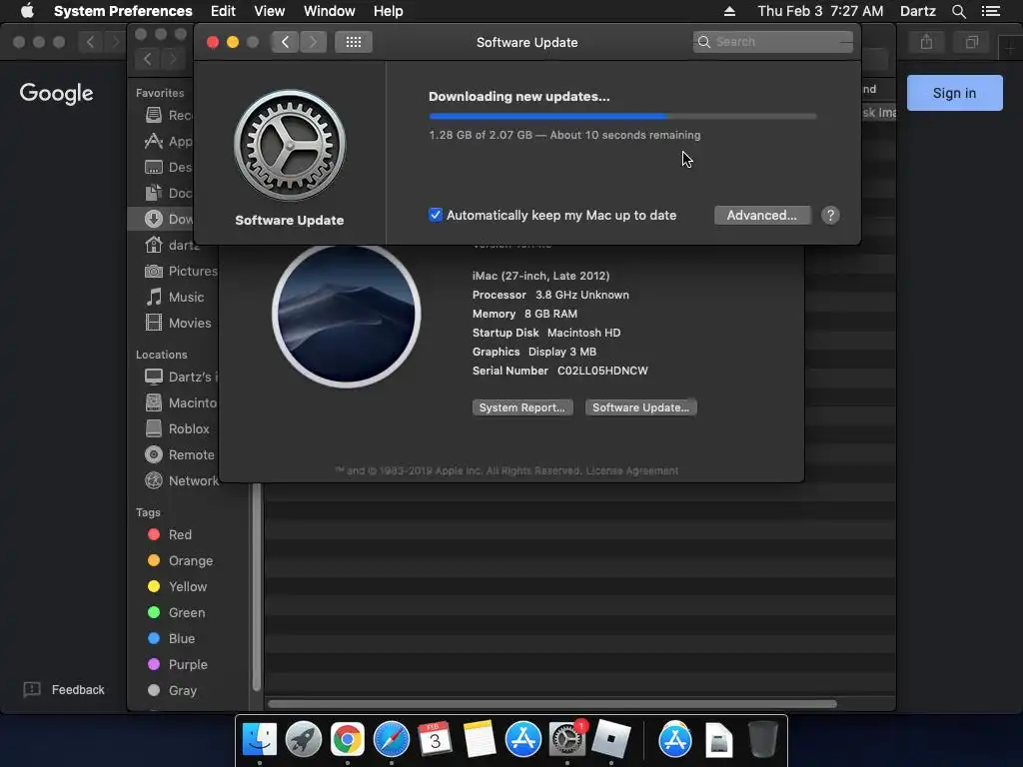The image size is (1023, 767).
Task: Open the disk image file in Dock
Action: (x=719, y=740)
